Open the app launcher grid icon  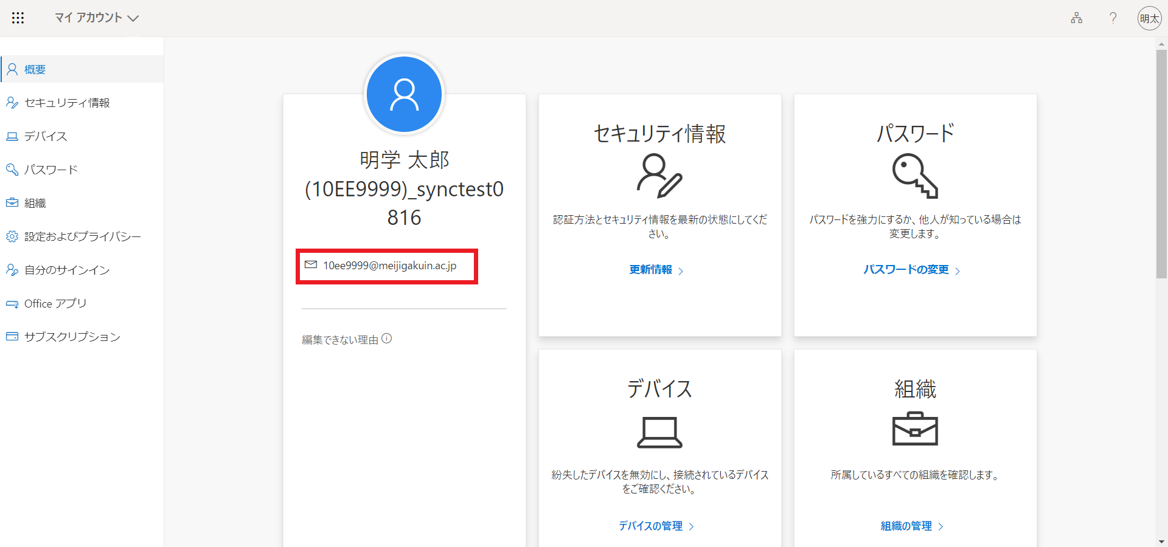(x=18, y=18)
